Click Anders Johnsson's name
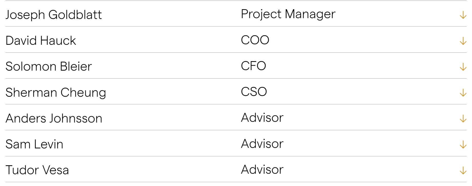The height and width of the screenshot is (186, 472). point(54,118)
